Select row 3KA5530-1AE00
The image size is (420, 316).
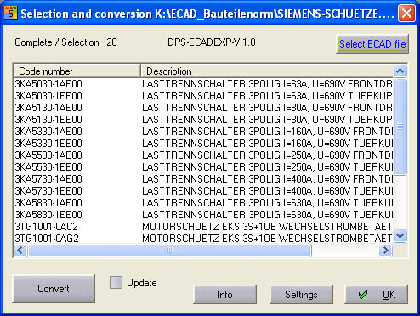(203, 155)
